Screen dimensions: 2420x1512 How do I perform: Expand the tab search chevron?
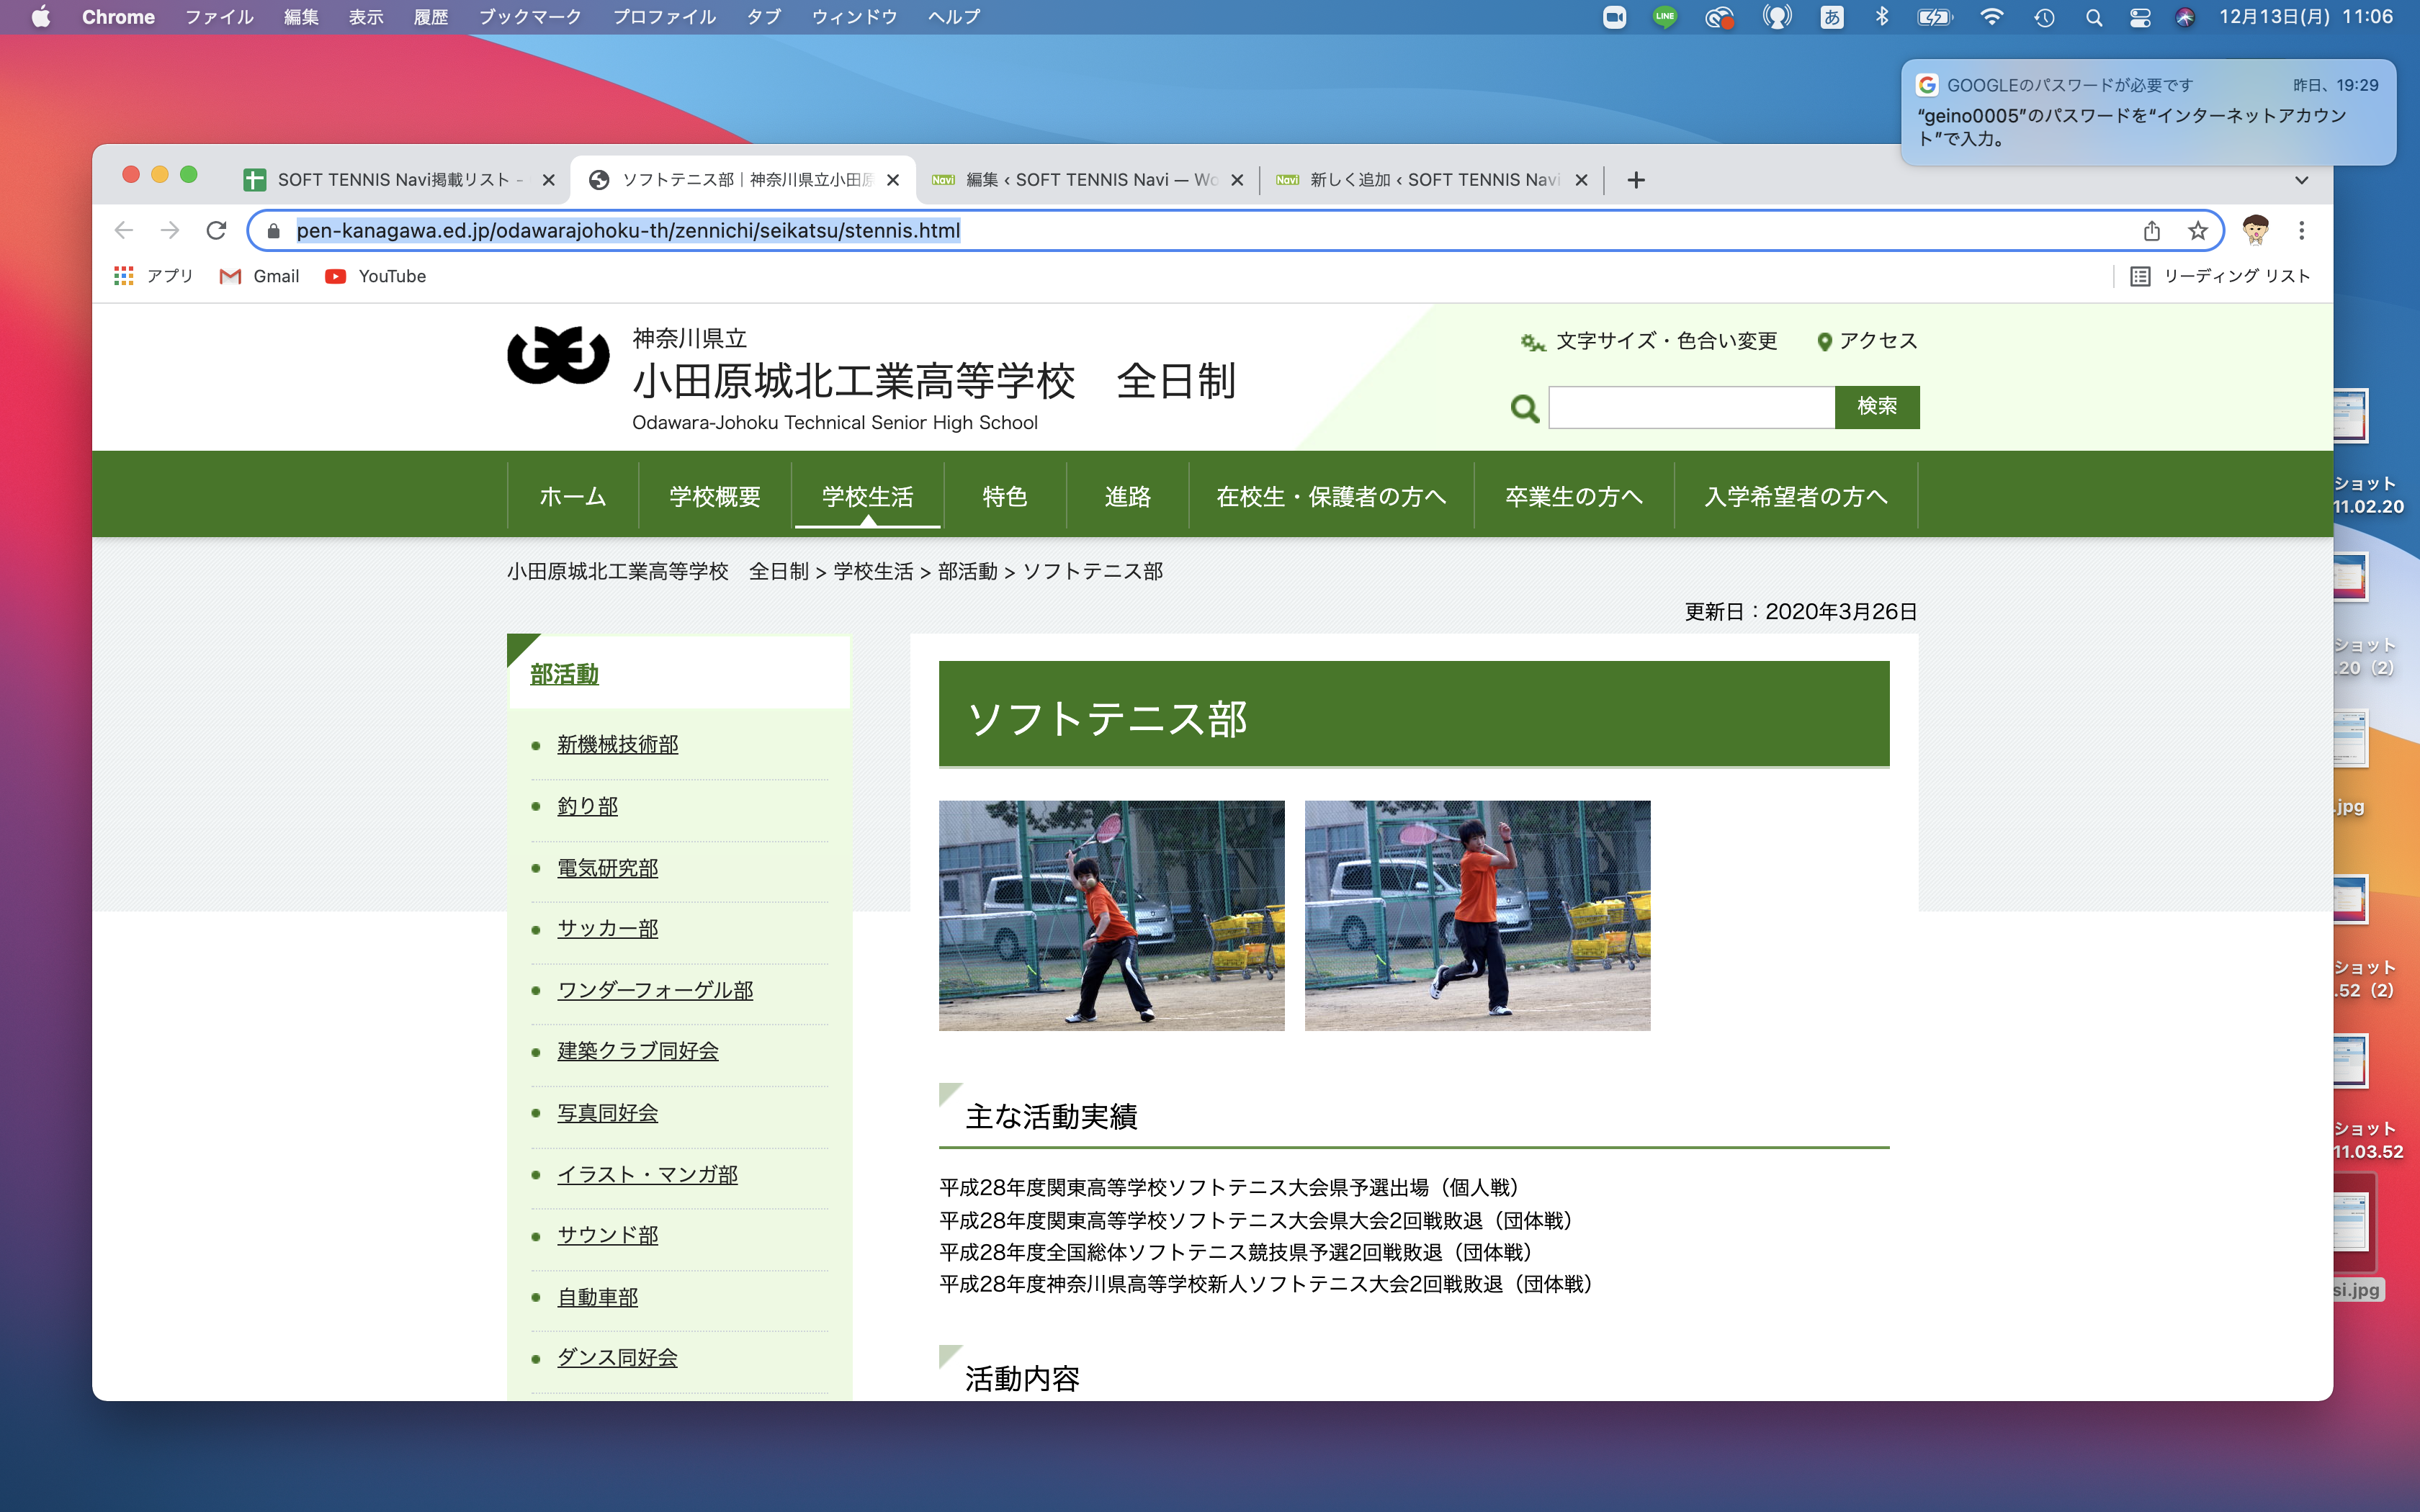[2301, 180]
